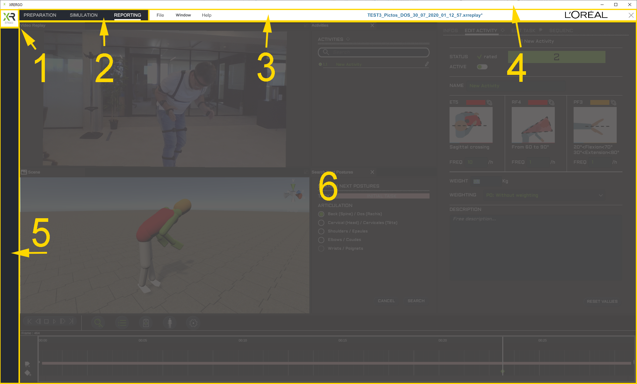The height and width of the screenshot is (384, 637).
Task: Click the magnifier posture search icon
Action: point(98,323)
